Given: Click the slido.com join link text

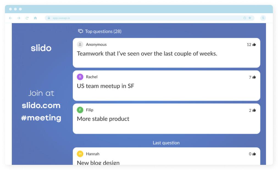Looking at the screenshot, I should pyautogui.click(x=41, y=106).
